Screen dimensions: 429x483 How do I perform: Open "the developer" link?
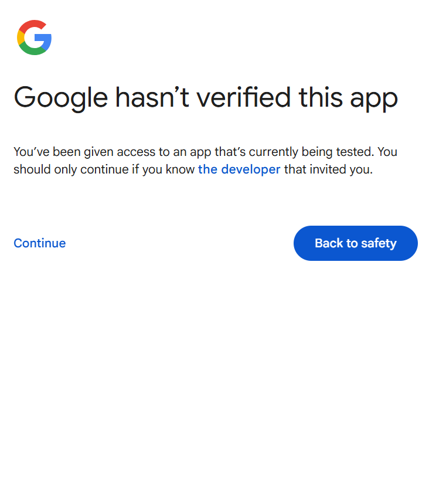[239, 169]
